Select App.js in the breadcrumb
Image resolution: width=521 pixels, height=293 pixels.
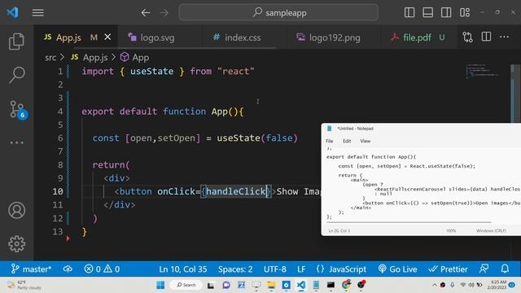point(95,58)
